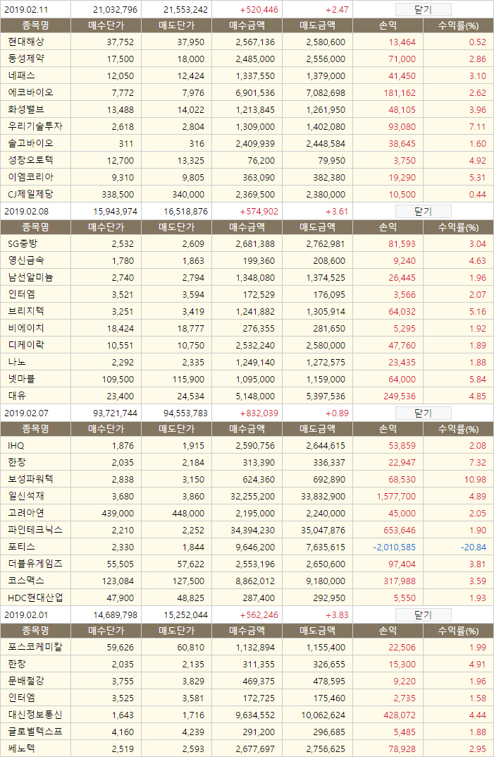Click the daily return +3.83
494x757 pixels.
[x=338, y=615]
